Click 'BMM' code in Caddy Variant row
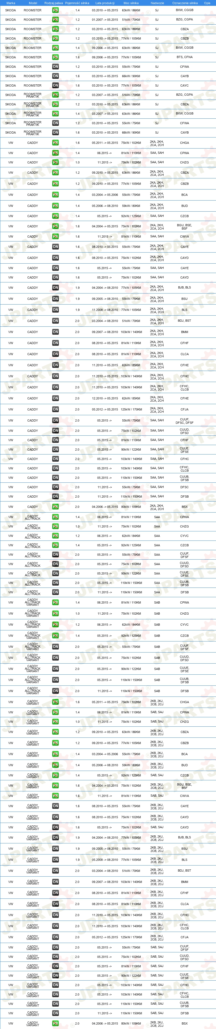The width and height of the screenshot is (216, 1029). click(185, 882)
